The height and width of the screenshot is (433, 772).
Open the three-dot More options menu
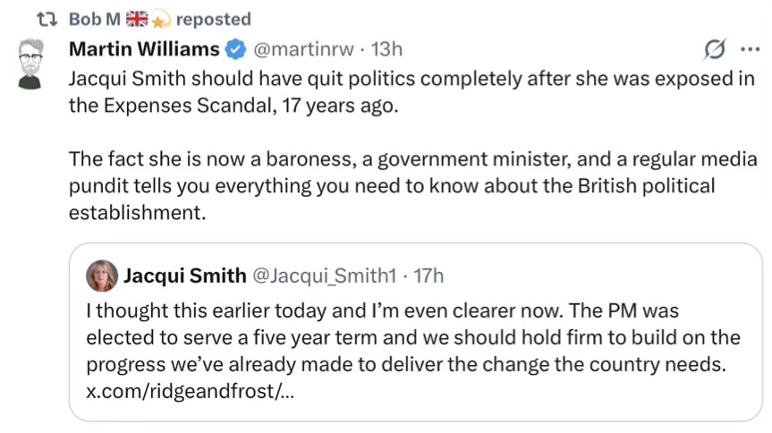click(x=748, y=48)
